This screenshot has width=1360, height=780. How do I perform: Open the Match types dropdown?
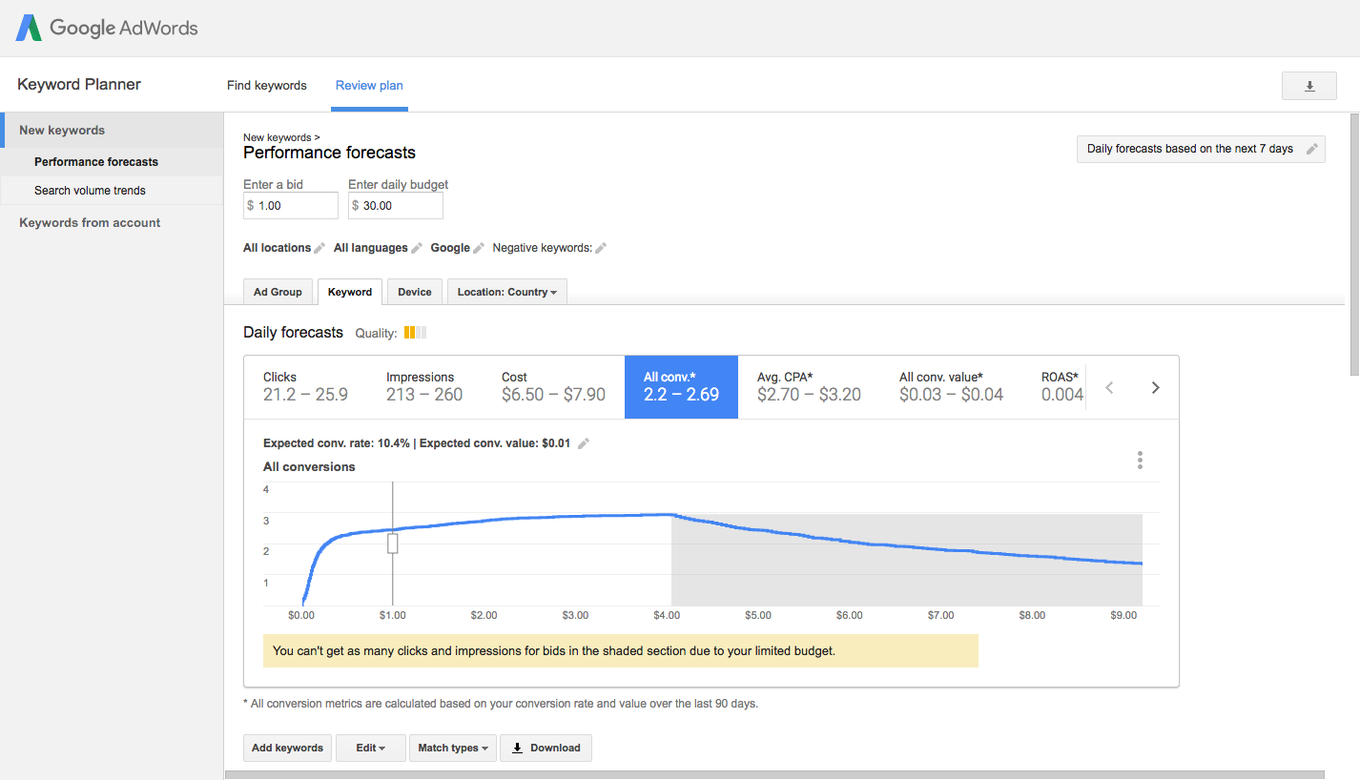click(x=454, y=748)
